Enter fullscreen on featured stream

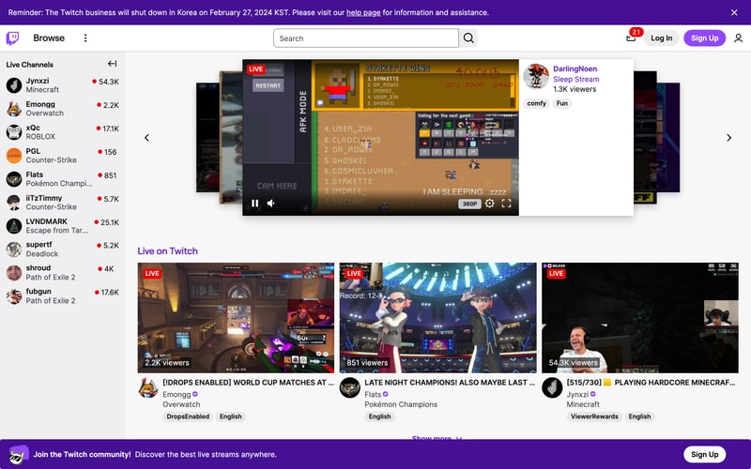click(506, 204)
